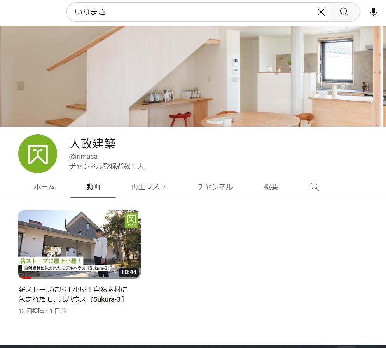Click the in-channel search magnifier icon

pyautogui.click(x=314, y=187)
